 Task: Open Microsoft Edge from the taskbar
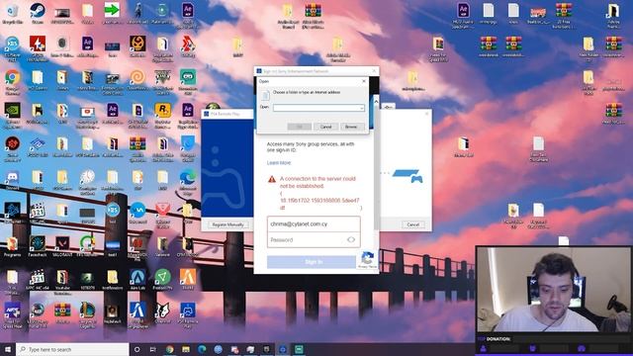click(202, 349)
